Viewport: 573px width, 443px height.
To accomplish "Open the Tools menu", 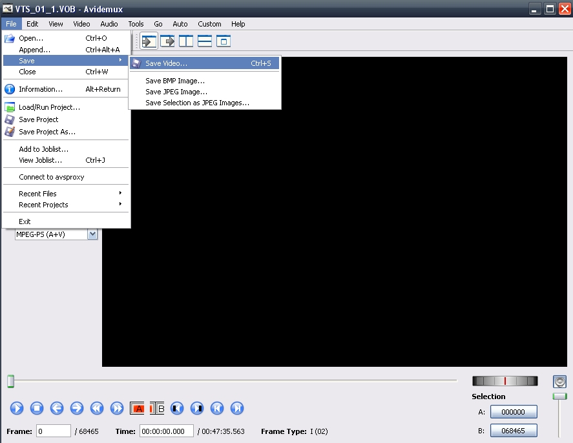I will tap(136, 24).
